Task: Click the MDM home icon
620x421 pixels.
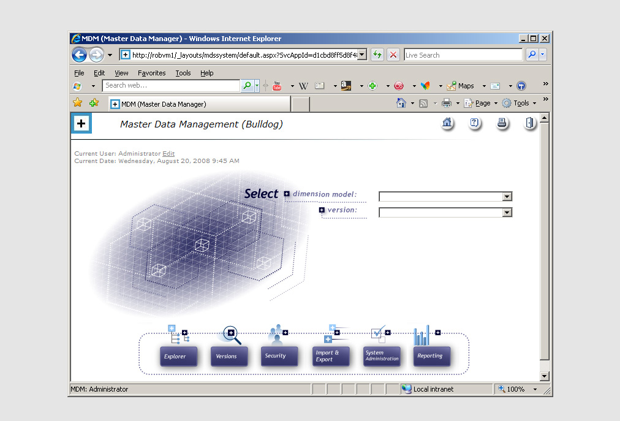Action: point(447,123)
